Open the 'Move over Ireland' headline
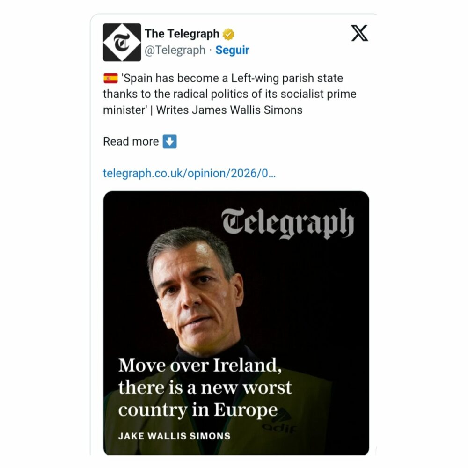This screenshot has height=468, width=468. click(x=200, y=365)
